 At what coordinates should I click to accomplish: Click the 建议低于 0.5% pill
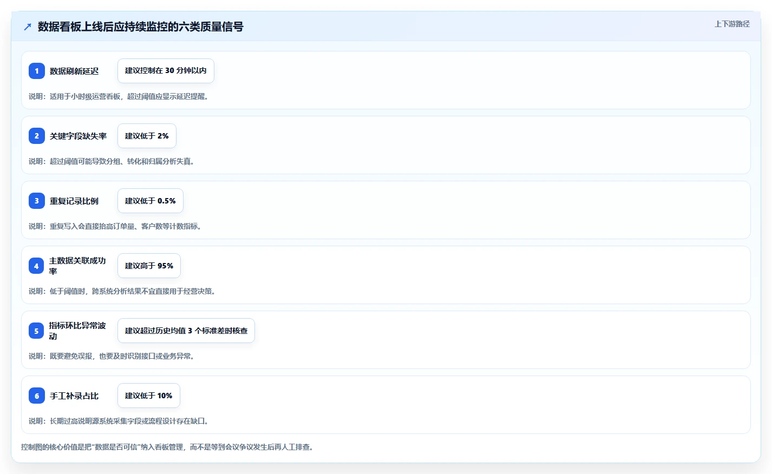click(151, 201)
